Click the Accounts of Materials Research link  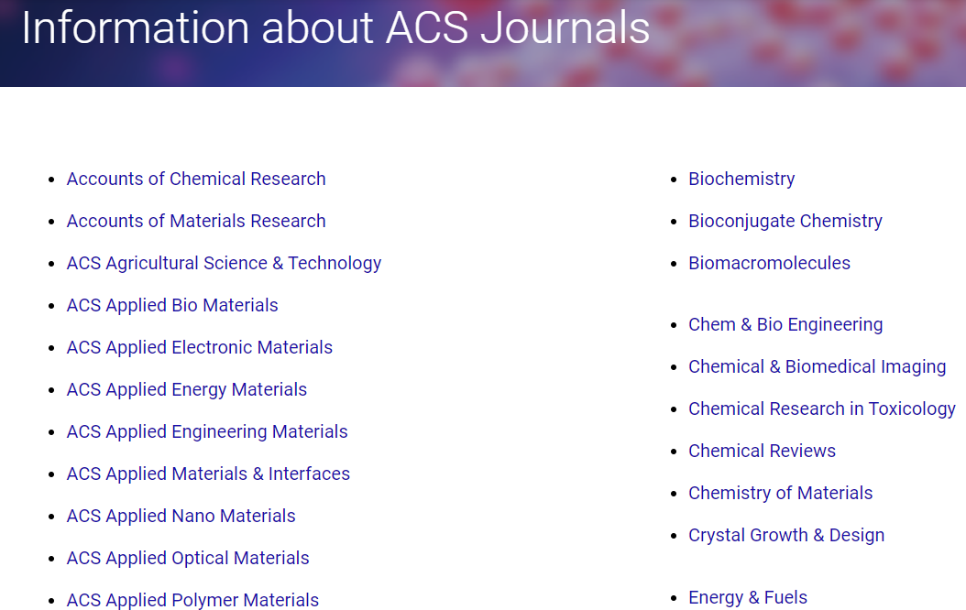point(196,221)
